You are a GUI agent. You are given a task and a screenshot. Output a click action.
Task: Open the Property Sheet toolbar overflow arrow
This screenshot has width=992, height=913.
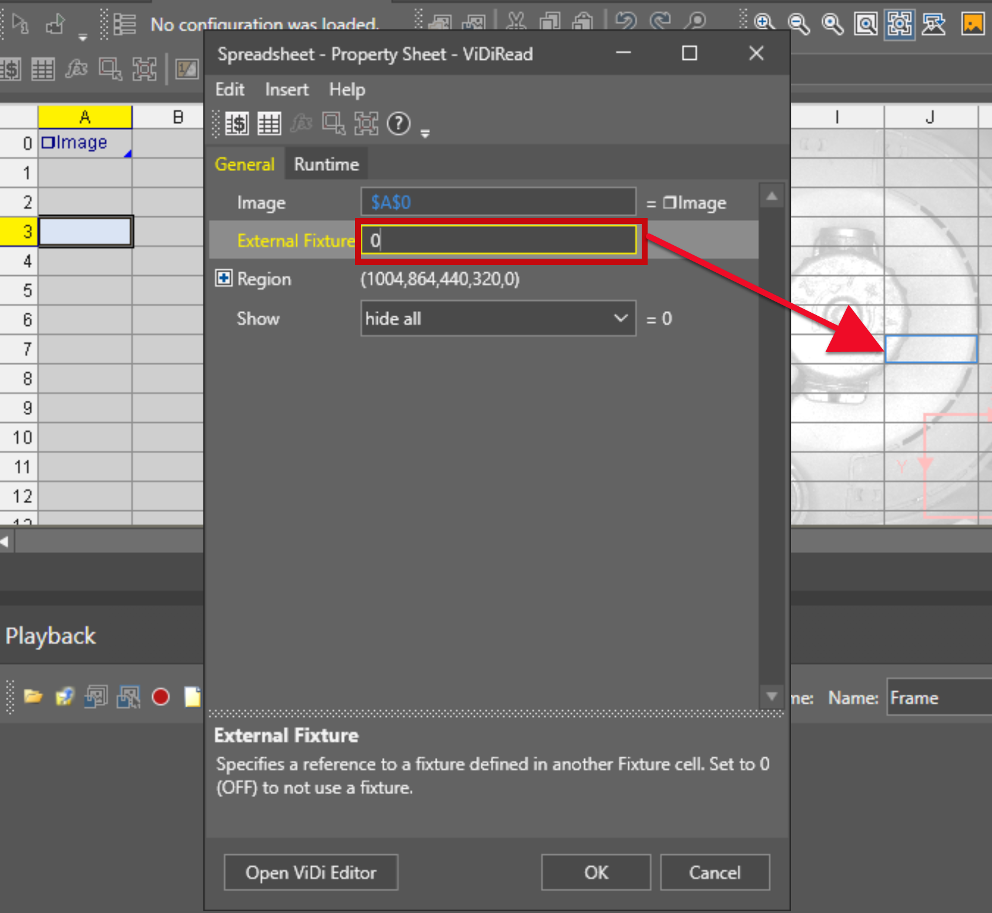tap(425, 134)
